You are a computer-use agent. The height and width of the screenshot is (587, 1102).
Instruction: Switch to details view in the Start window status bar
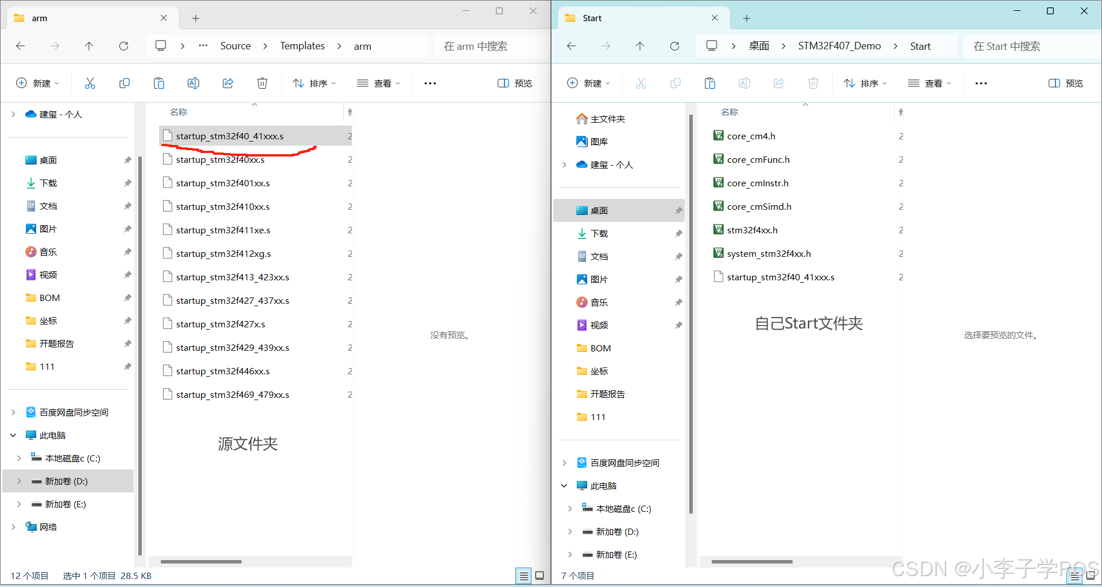click(1074, 576)
